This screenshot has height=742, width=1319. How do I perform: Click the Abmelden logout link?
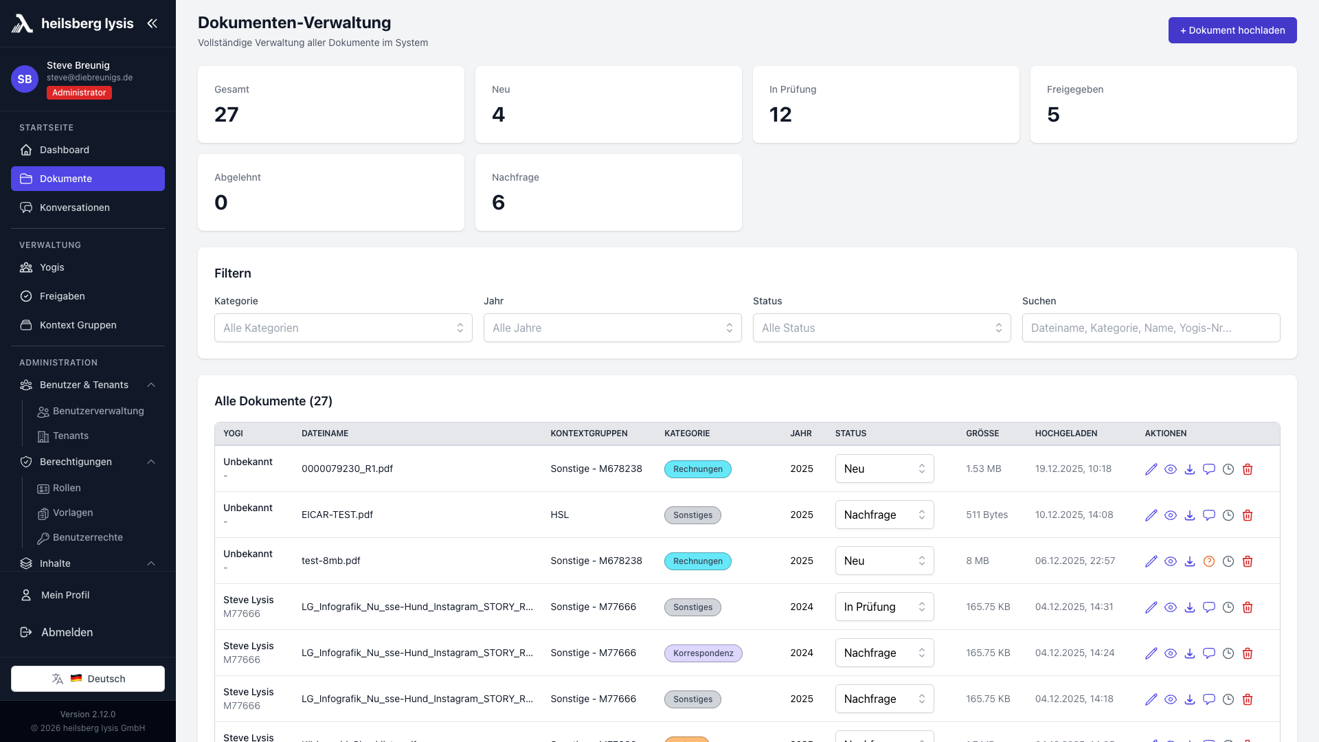66,632
